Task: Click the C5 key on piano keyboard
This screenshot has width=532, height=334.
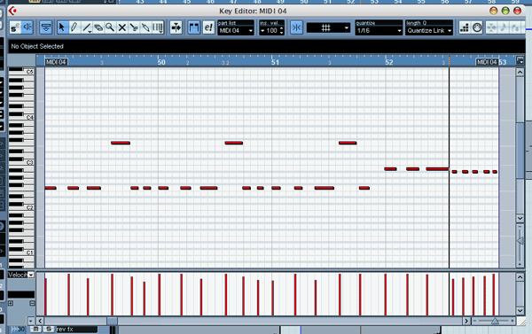Action: [x=21, y=72]
